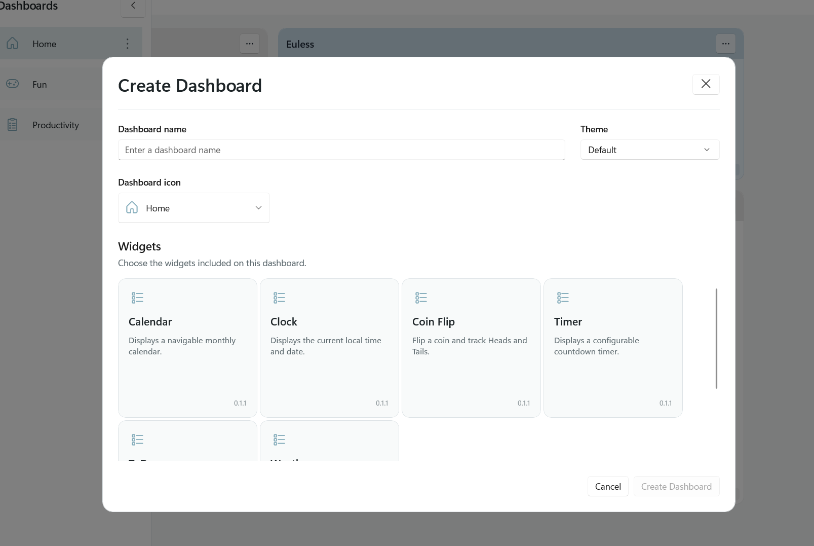Open the Home dashboard options menu
The width and height of the screenshot is (814, 546).
tap(127, 44)
